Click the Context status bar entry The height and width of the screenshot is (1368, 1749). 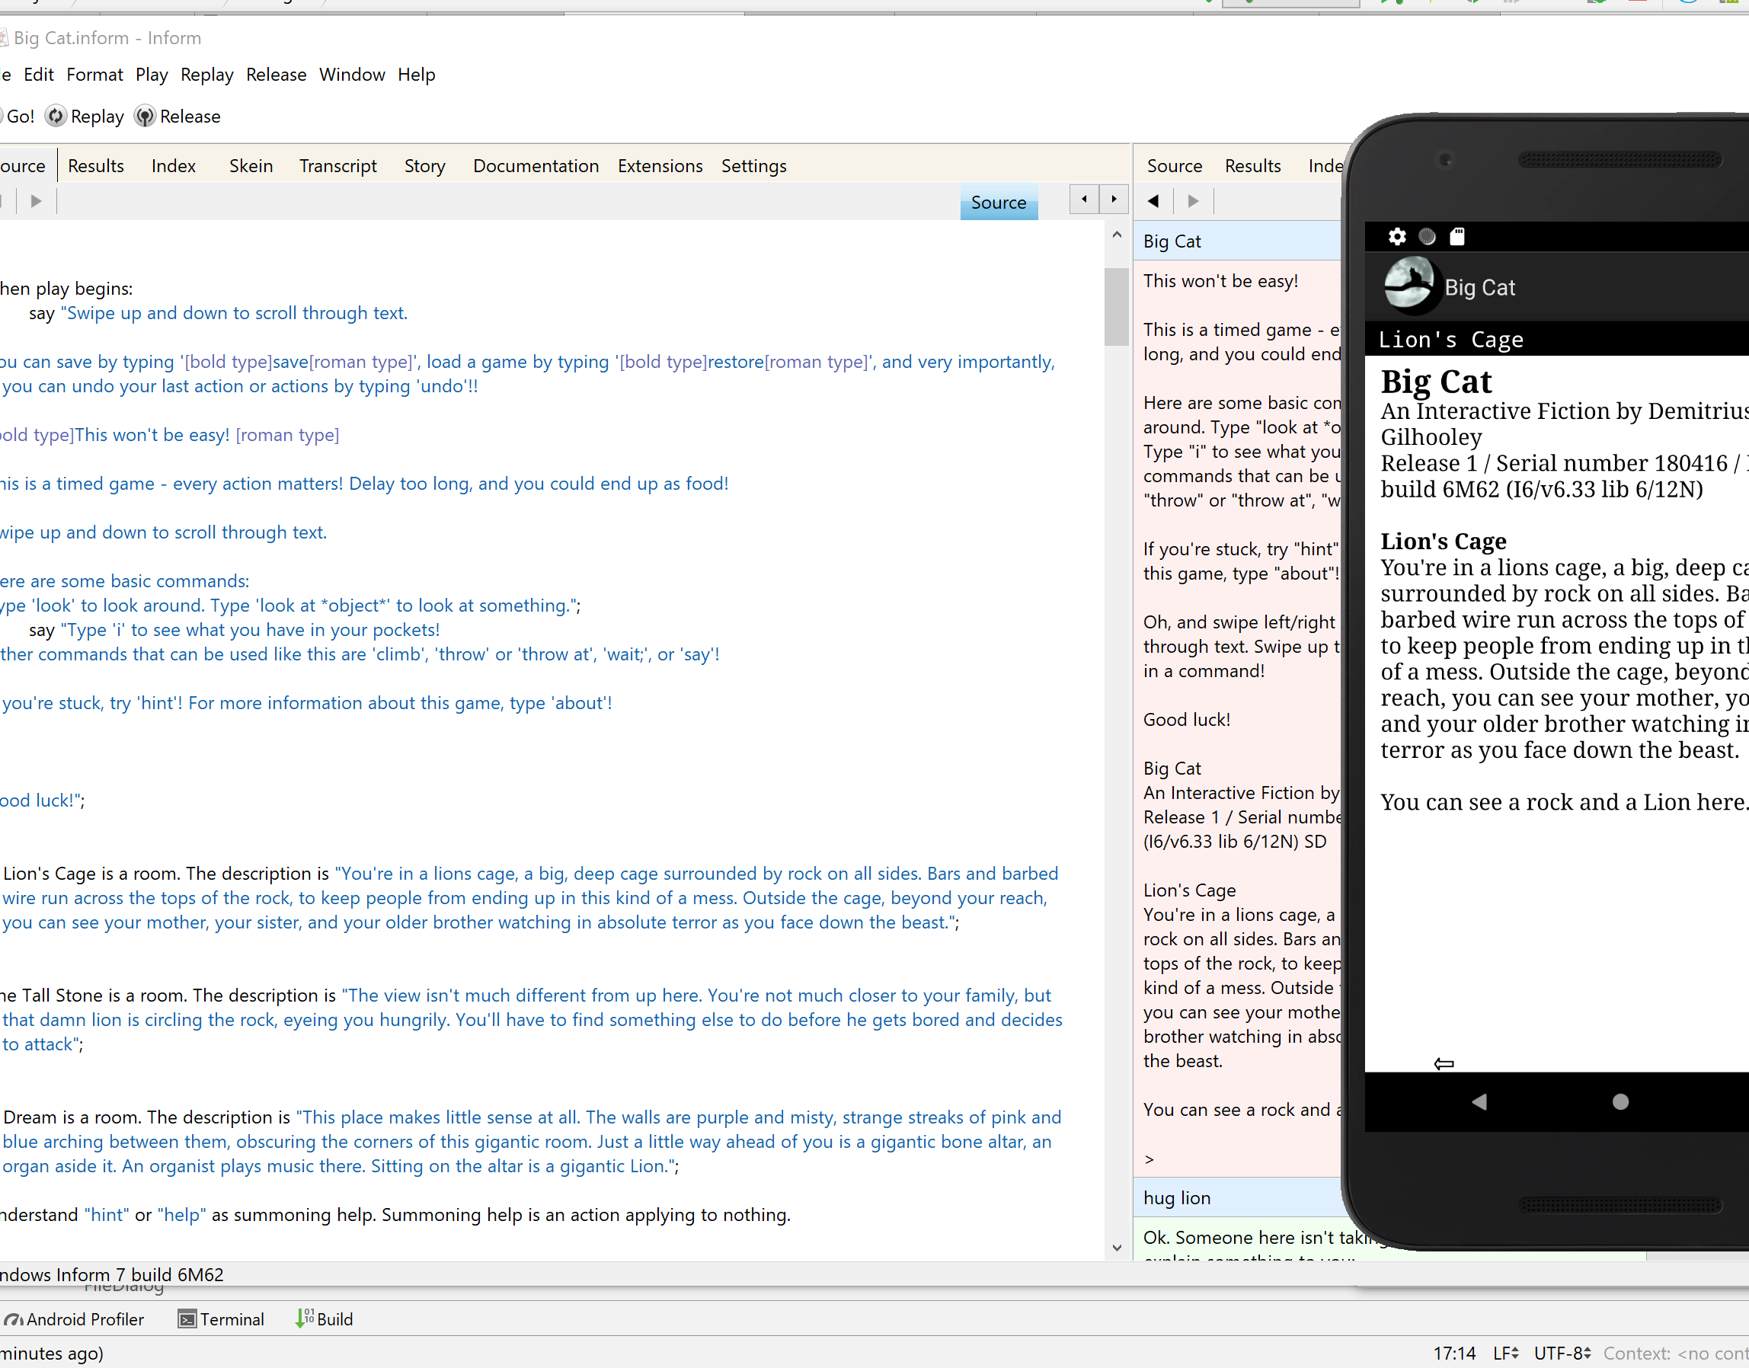[1675, 1354]
